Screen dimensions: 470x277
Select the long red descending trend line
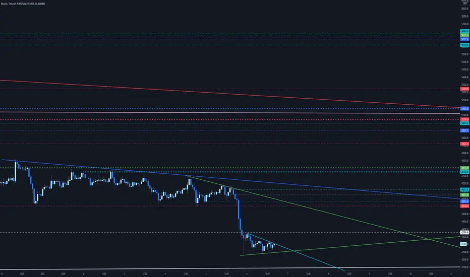[x=230, y=94]
